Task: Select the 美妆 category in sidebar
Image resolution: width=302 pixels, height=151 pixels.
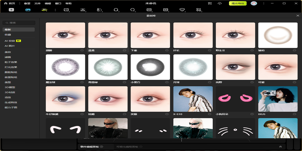Action: [8, 52]
